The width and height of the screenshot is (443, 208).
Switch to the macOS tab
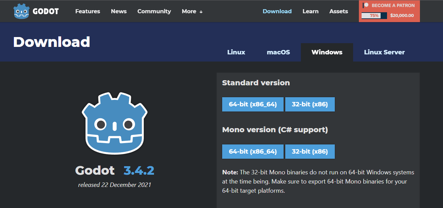278,52
